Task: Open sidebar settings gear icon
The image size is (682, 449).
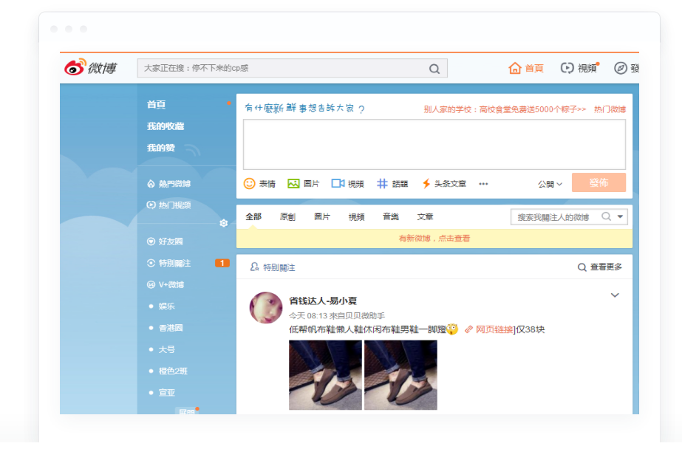Action: point(224,223)
